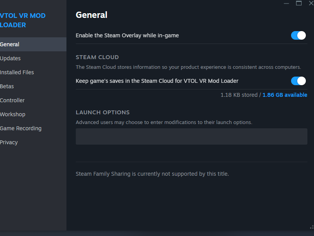Viewport: 314px width, 236px height.
Task: Go to the Betas tab
Action: point(33,86)
